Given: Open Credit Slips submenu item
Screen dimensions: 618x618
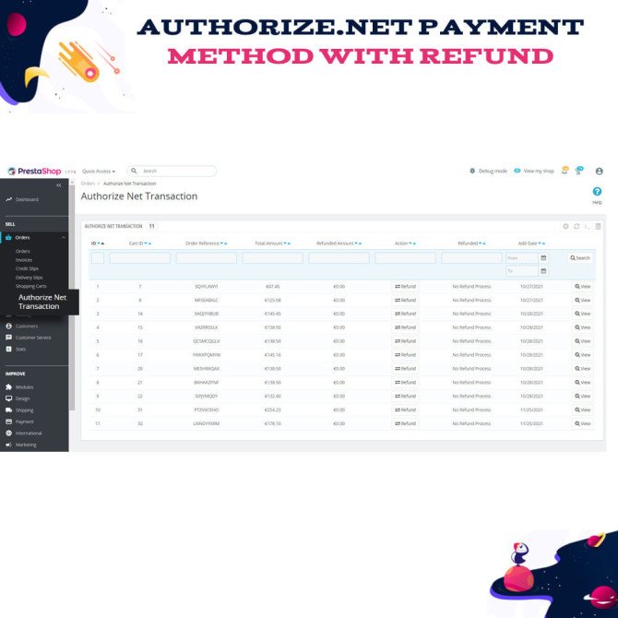Looking at the screenshot, I should click(27, 268).
